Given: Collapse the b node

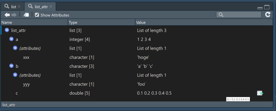Looking at the screenshot, I should click(11, 66).
